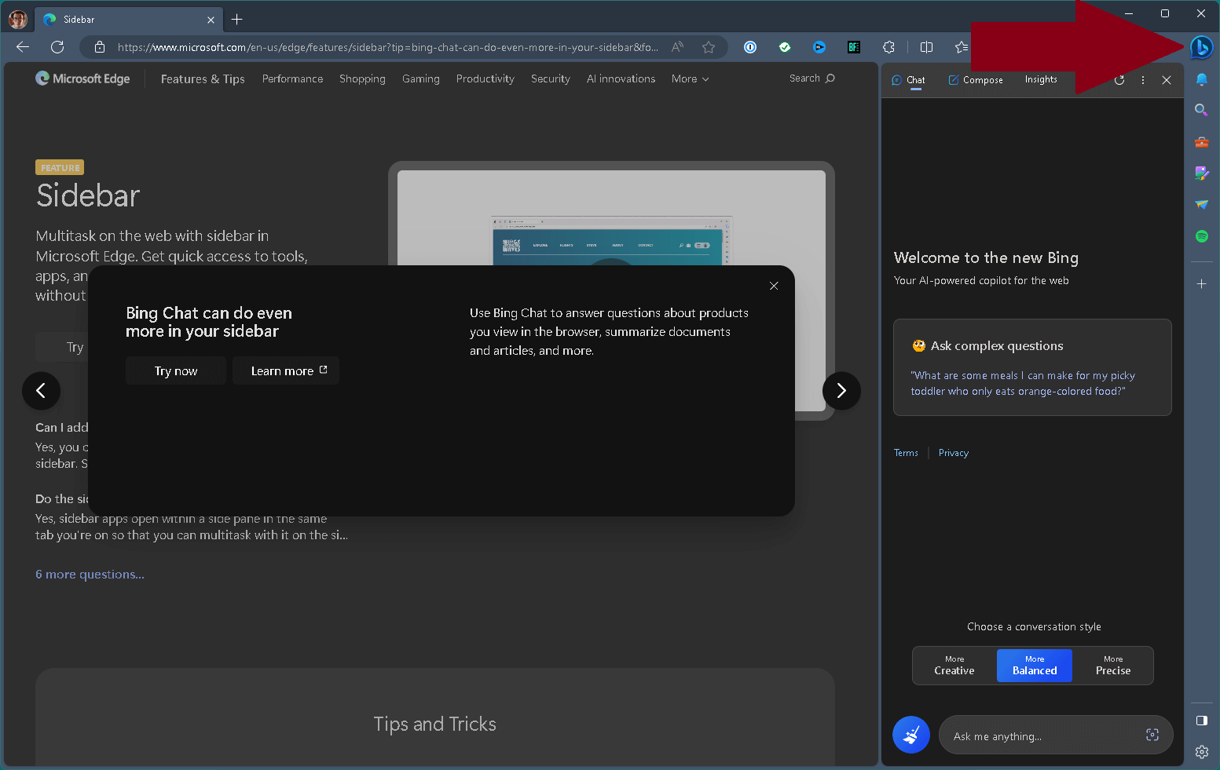Image resolution: width=1220 pixels, height=770 pixels.
Task: Select the More Creative conversation style
Action: (954, 666)
